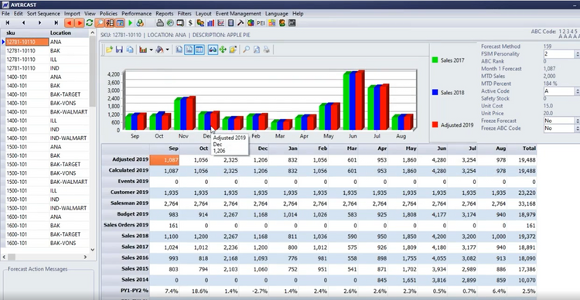Jump to the first record arrow

pyautogui.click(x=7, y=23)
